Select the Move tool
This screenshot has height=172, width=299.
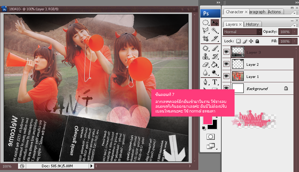[x=215, y=23]
